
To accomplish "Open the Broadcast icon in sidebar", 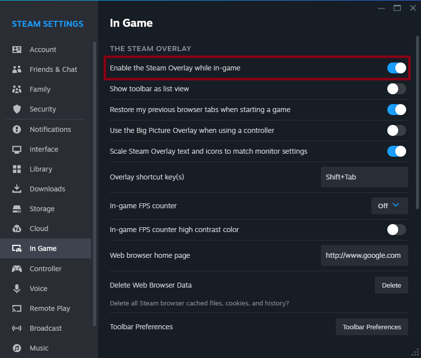I will point(17,328).
